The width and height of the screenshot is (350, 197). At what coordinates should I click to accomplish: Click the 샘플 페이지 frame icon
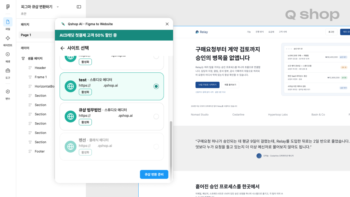point(23,59)
